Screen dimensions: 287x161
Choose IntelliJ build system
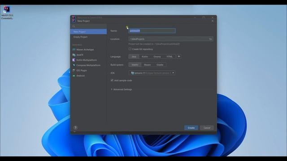[135, 65]
